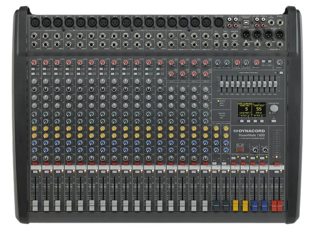Click the MASTER PFL button

277,172
